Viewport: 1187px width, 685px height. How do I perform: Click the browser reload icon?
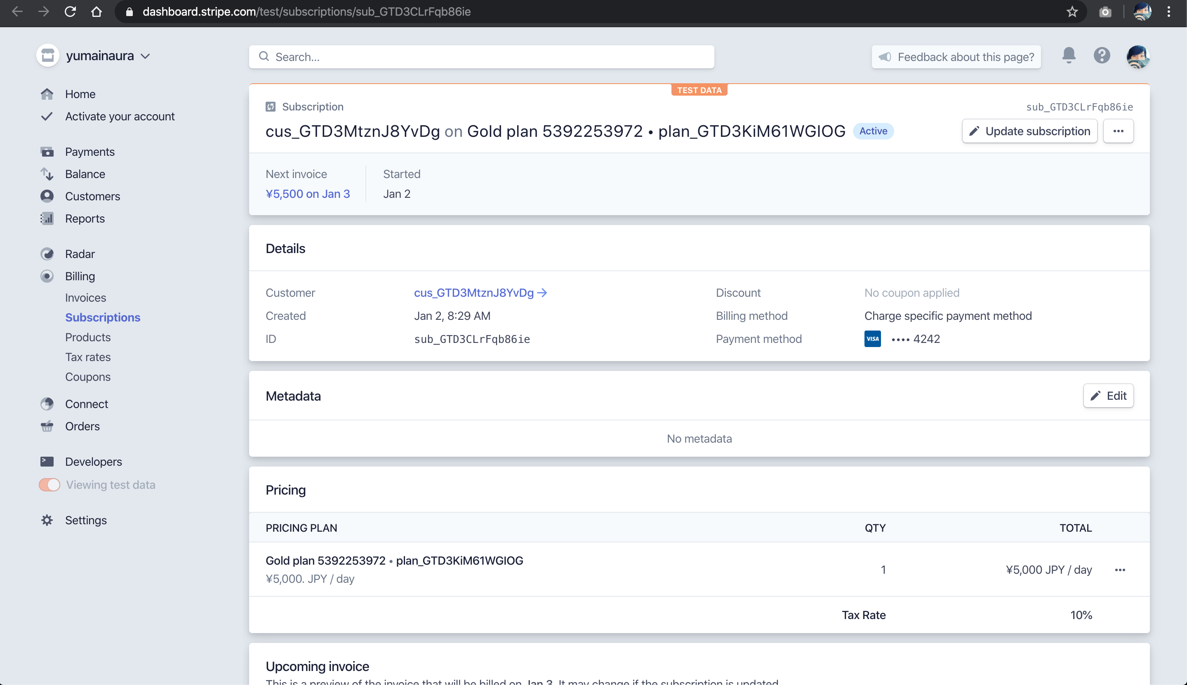[70, 12]
